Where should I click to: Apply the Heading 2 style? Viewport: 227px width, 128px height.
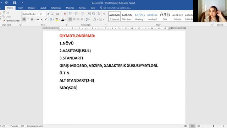point(152,17)
